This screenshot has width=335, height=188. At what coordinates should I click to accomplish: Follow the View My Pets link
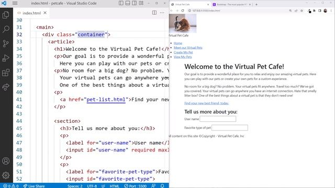183,57
